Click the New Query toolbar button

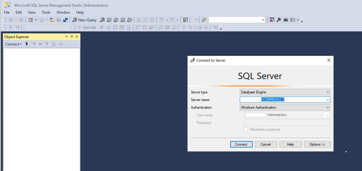tap(85, 20)
